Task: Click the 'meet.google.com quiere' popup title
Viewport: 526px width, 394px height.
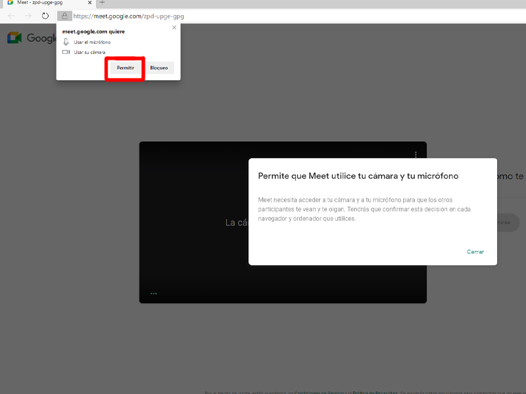Action: click(x=93, y=32)
